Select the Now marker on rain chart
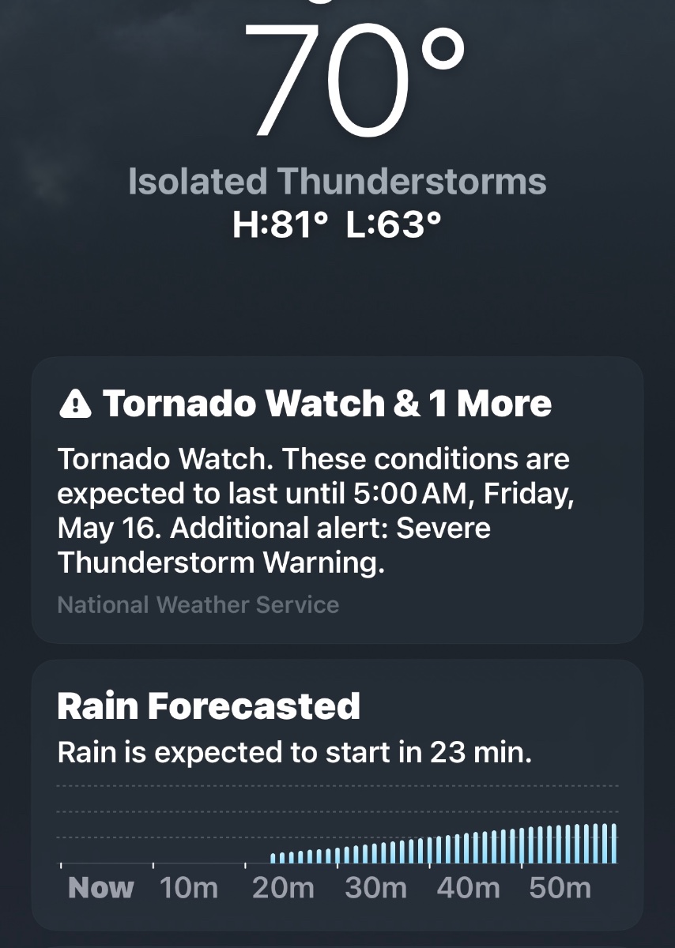This screenshot has height=948, width=675. click(x=100, y=888)
